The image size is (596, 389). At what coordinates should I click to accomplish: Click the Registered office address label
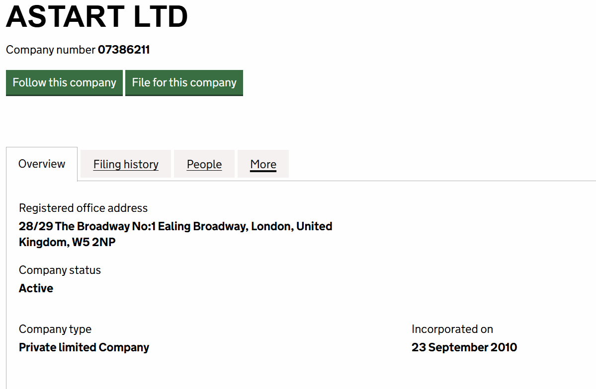(x=83, y=208)
